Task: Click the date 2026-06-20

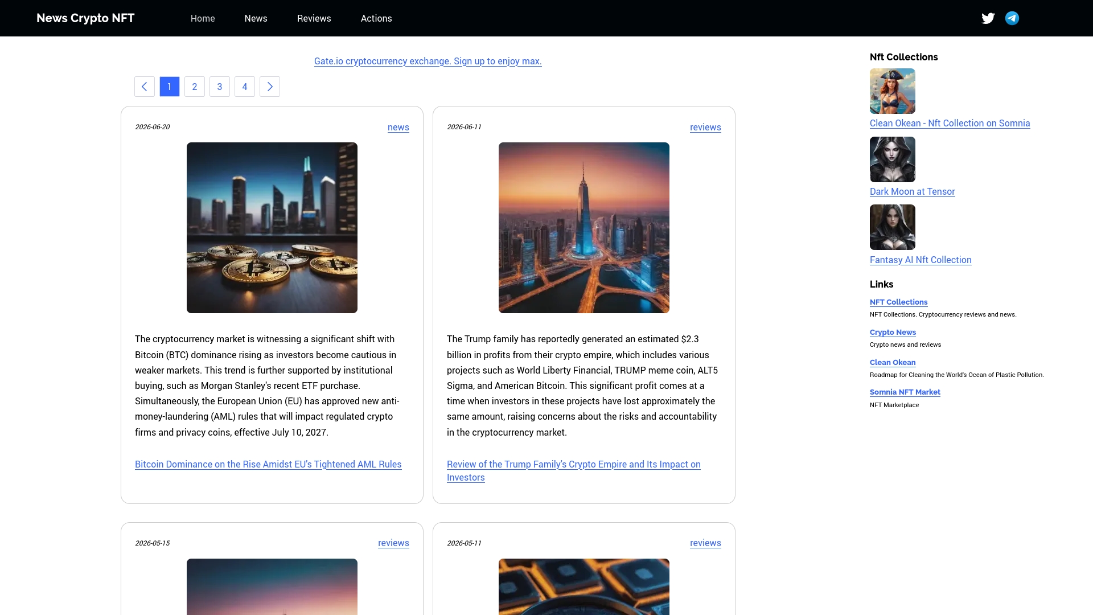Action: click(153, 127)
